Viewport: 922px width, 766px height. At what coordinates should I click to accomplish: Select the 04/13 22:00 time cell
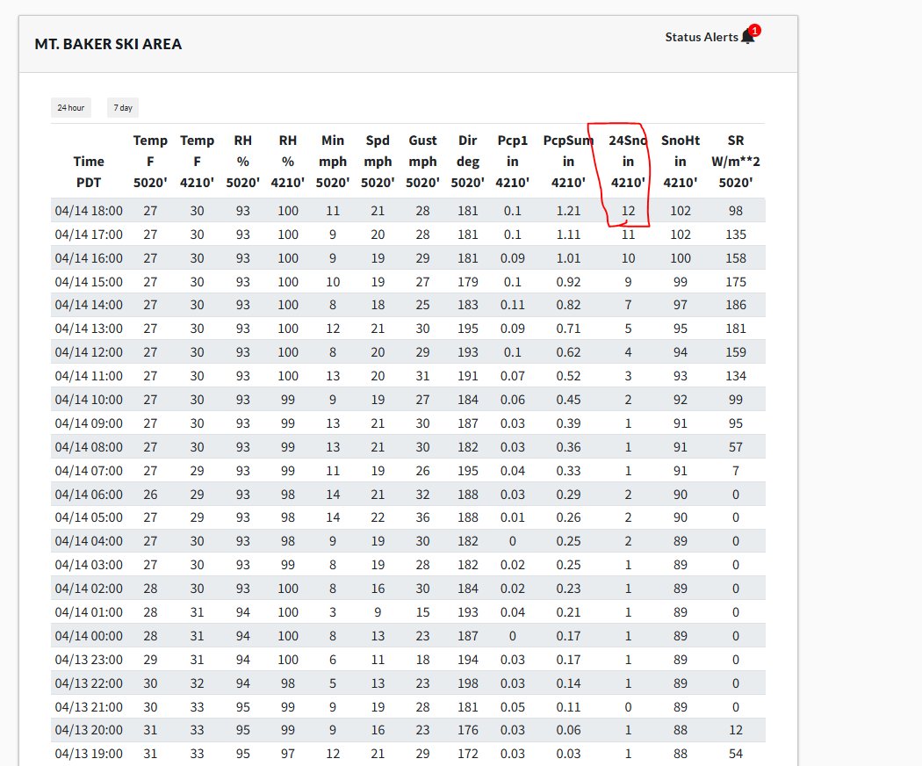(89, 683)
